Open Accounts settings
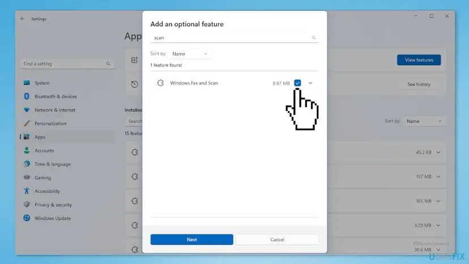This screenshot has width=469, height=264. point(44,151)
